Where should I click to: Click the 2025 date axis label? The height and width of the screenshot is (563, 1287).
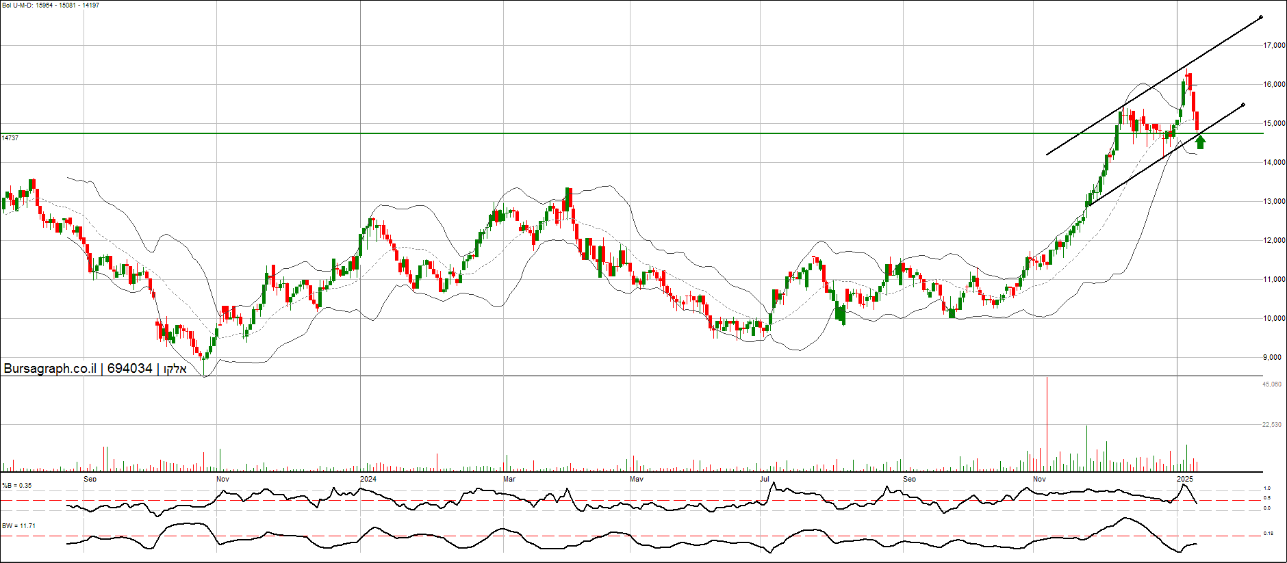click(1185, 479)
